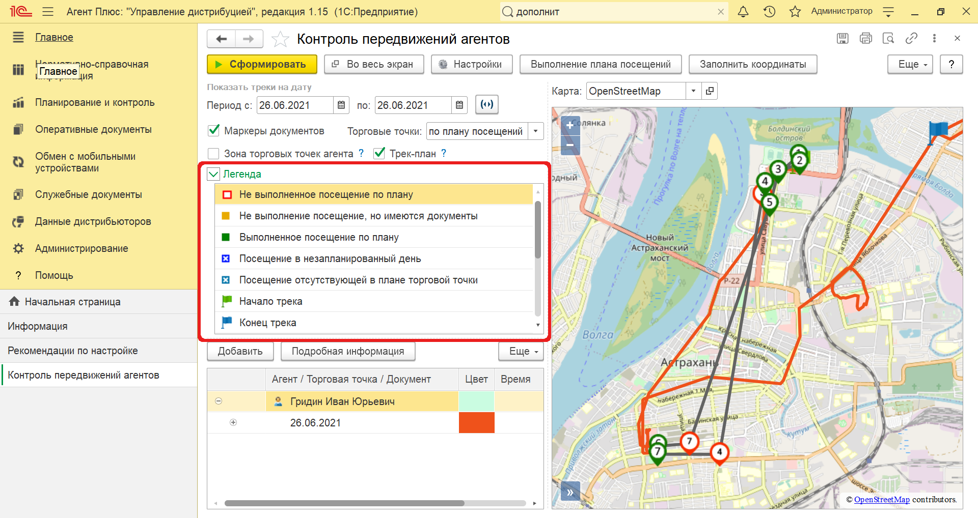Collapse Гридин Иван Юрьевич row
This screenshot has height=518, width=978.
coord(219,401)
